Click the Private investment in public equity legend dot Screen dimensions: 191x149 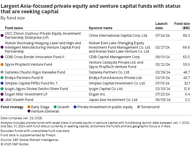74,107
